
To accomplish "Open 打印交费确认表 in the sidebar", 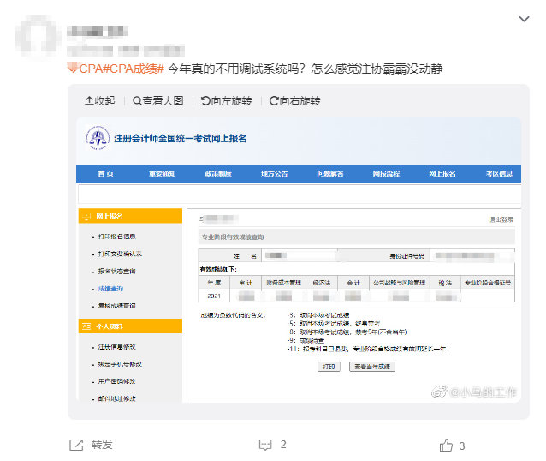I will pos(120,254).
